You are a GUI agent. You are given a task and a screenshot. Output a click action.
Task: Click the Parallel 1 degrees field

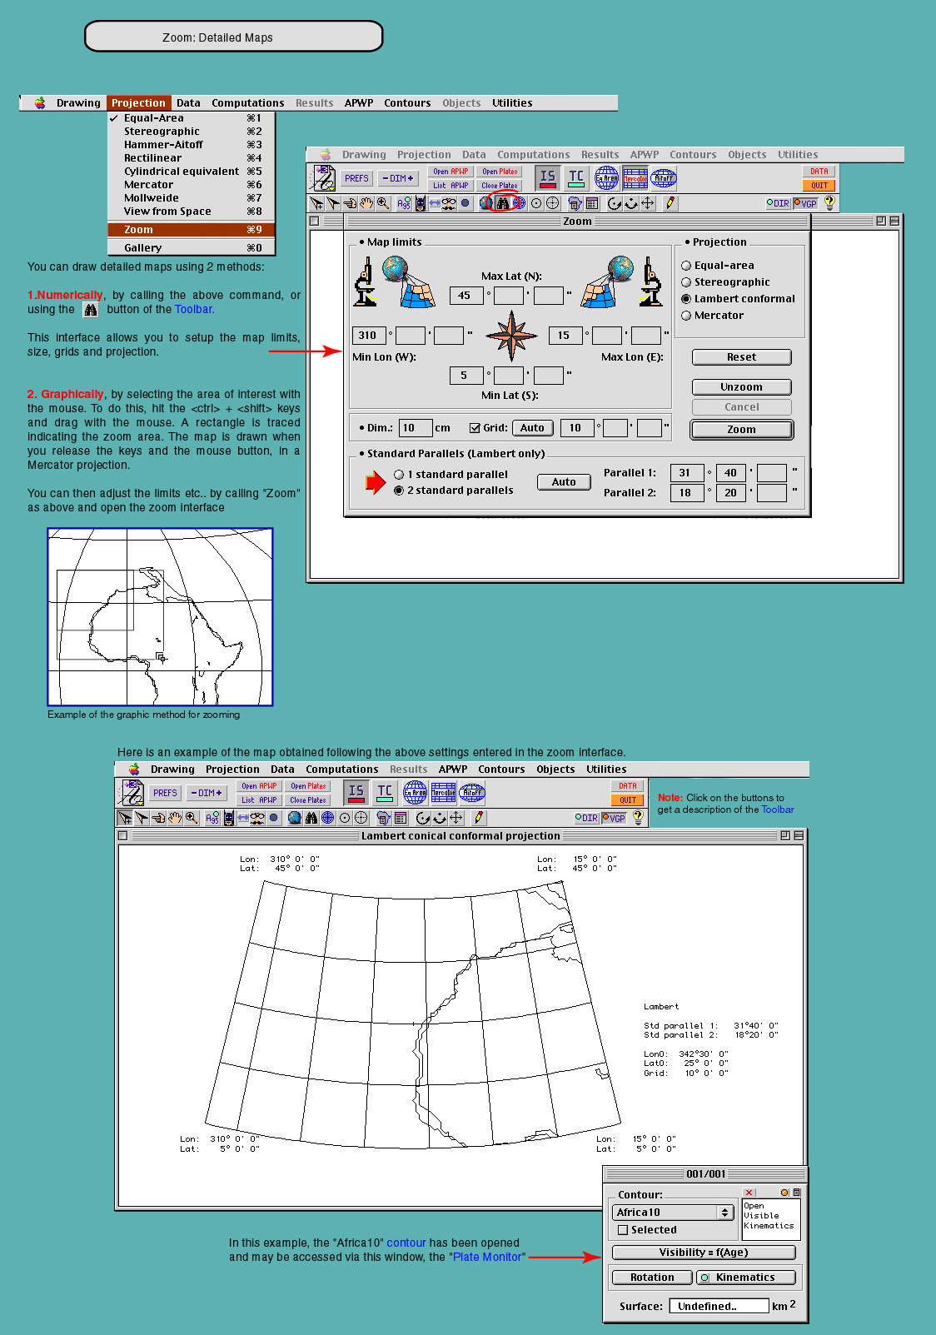click(x=687, y=473)
